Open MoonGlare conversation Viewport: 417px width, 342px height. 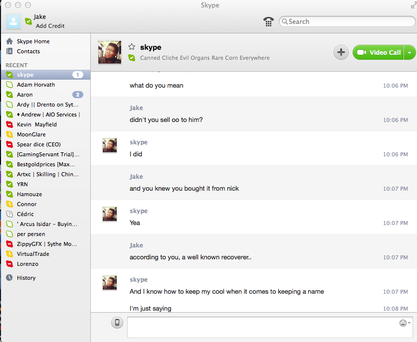(x=46, y=134)
